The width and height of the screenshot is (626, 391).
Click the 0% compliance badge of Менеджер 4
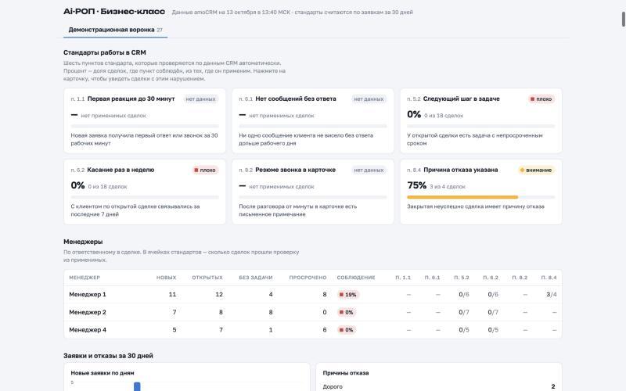[347, 329]
